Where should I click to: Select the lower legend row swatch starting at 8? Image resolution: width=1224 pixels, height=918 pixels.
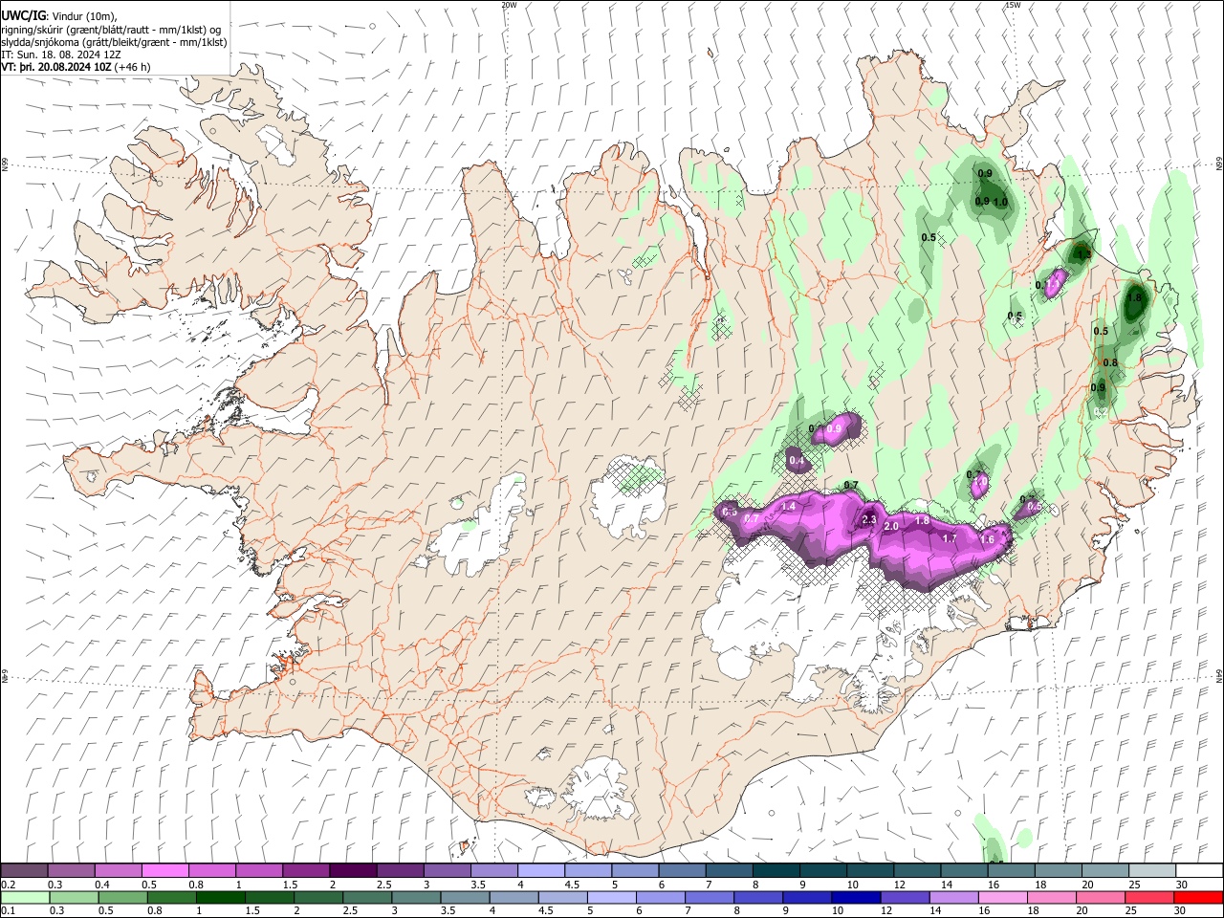[757, 897]
